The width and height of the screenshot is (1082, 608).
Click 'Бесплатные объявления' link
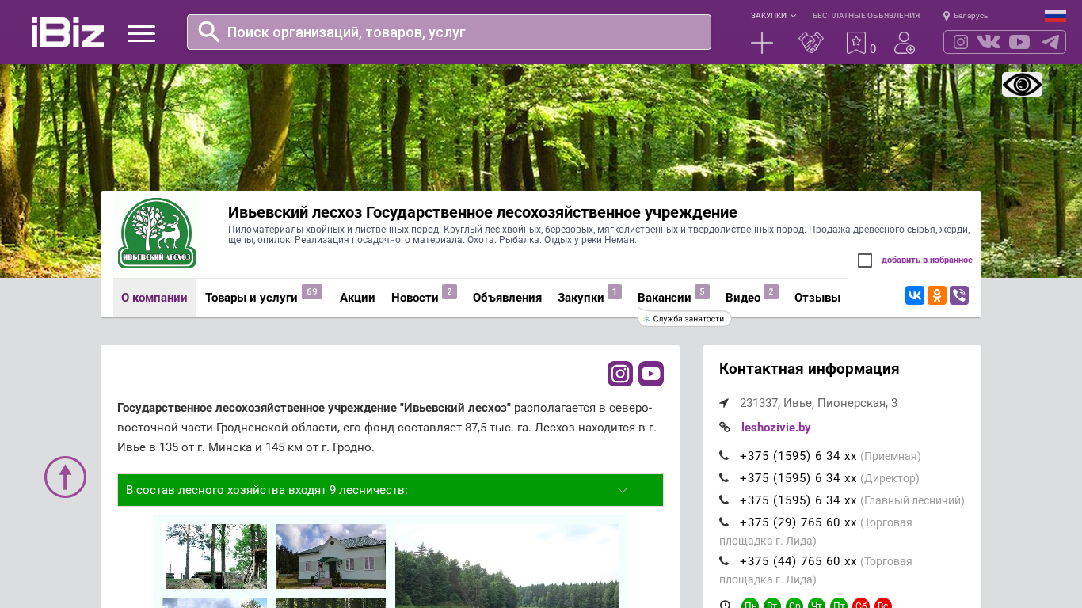(866, 16)
